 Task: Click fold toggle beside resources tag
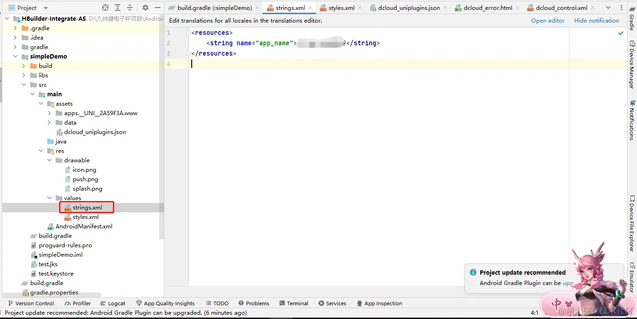pyautogui.click(x=189, y=33)
